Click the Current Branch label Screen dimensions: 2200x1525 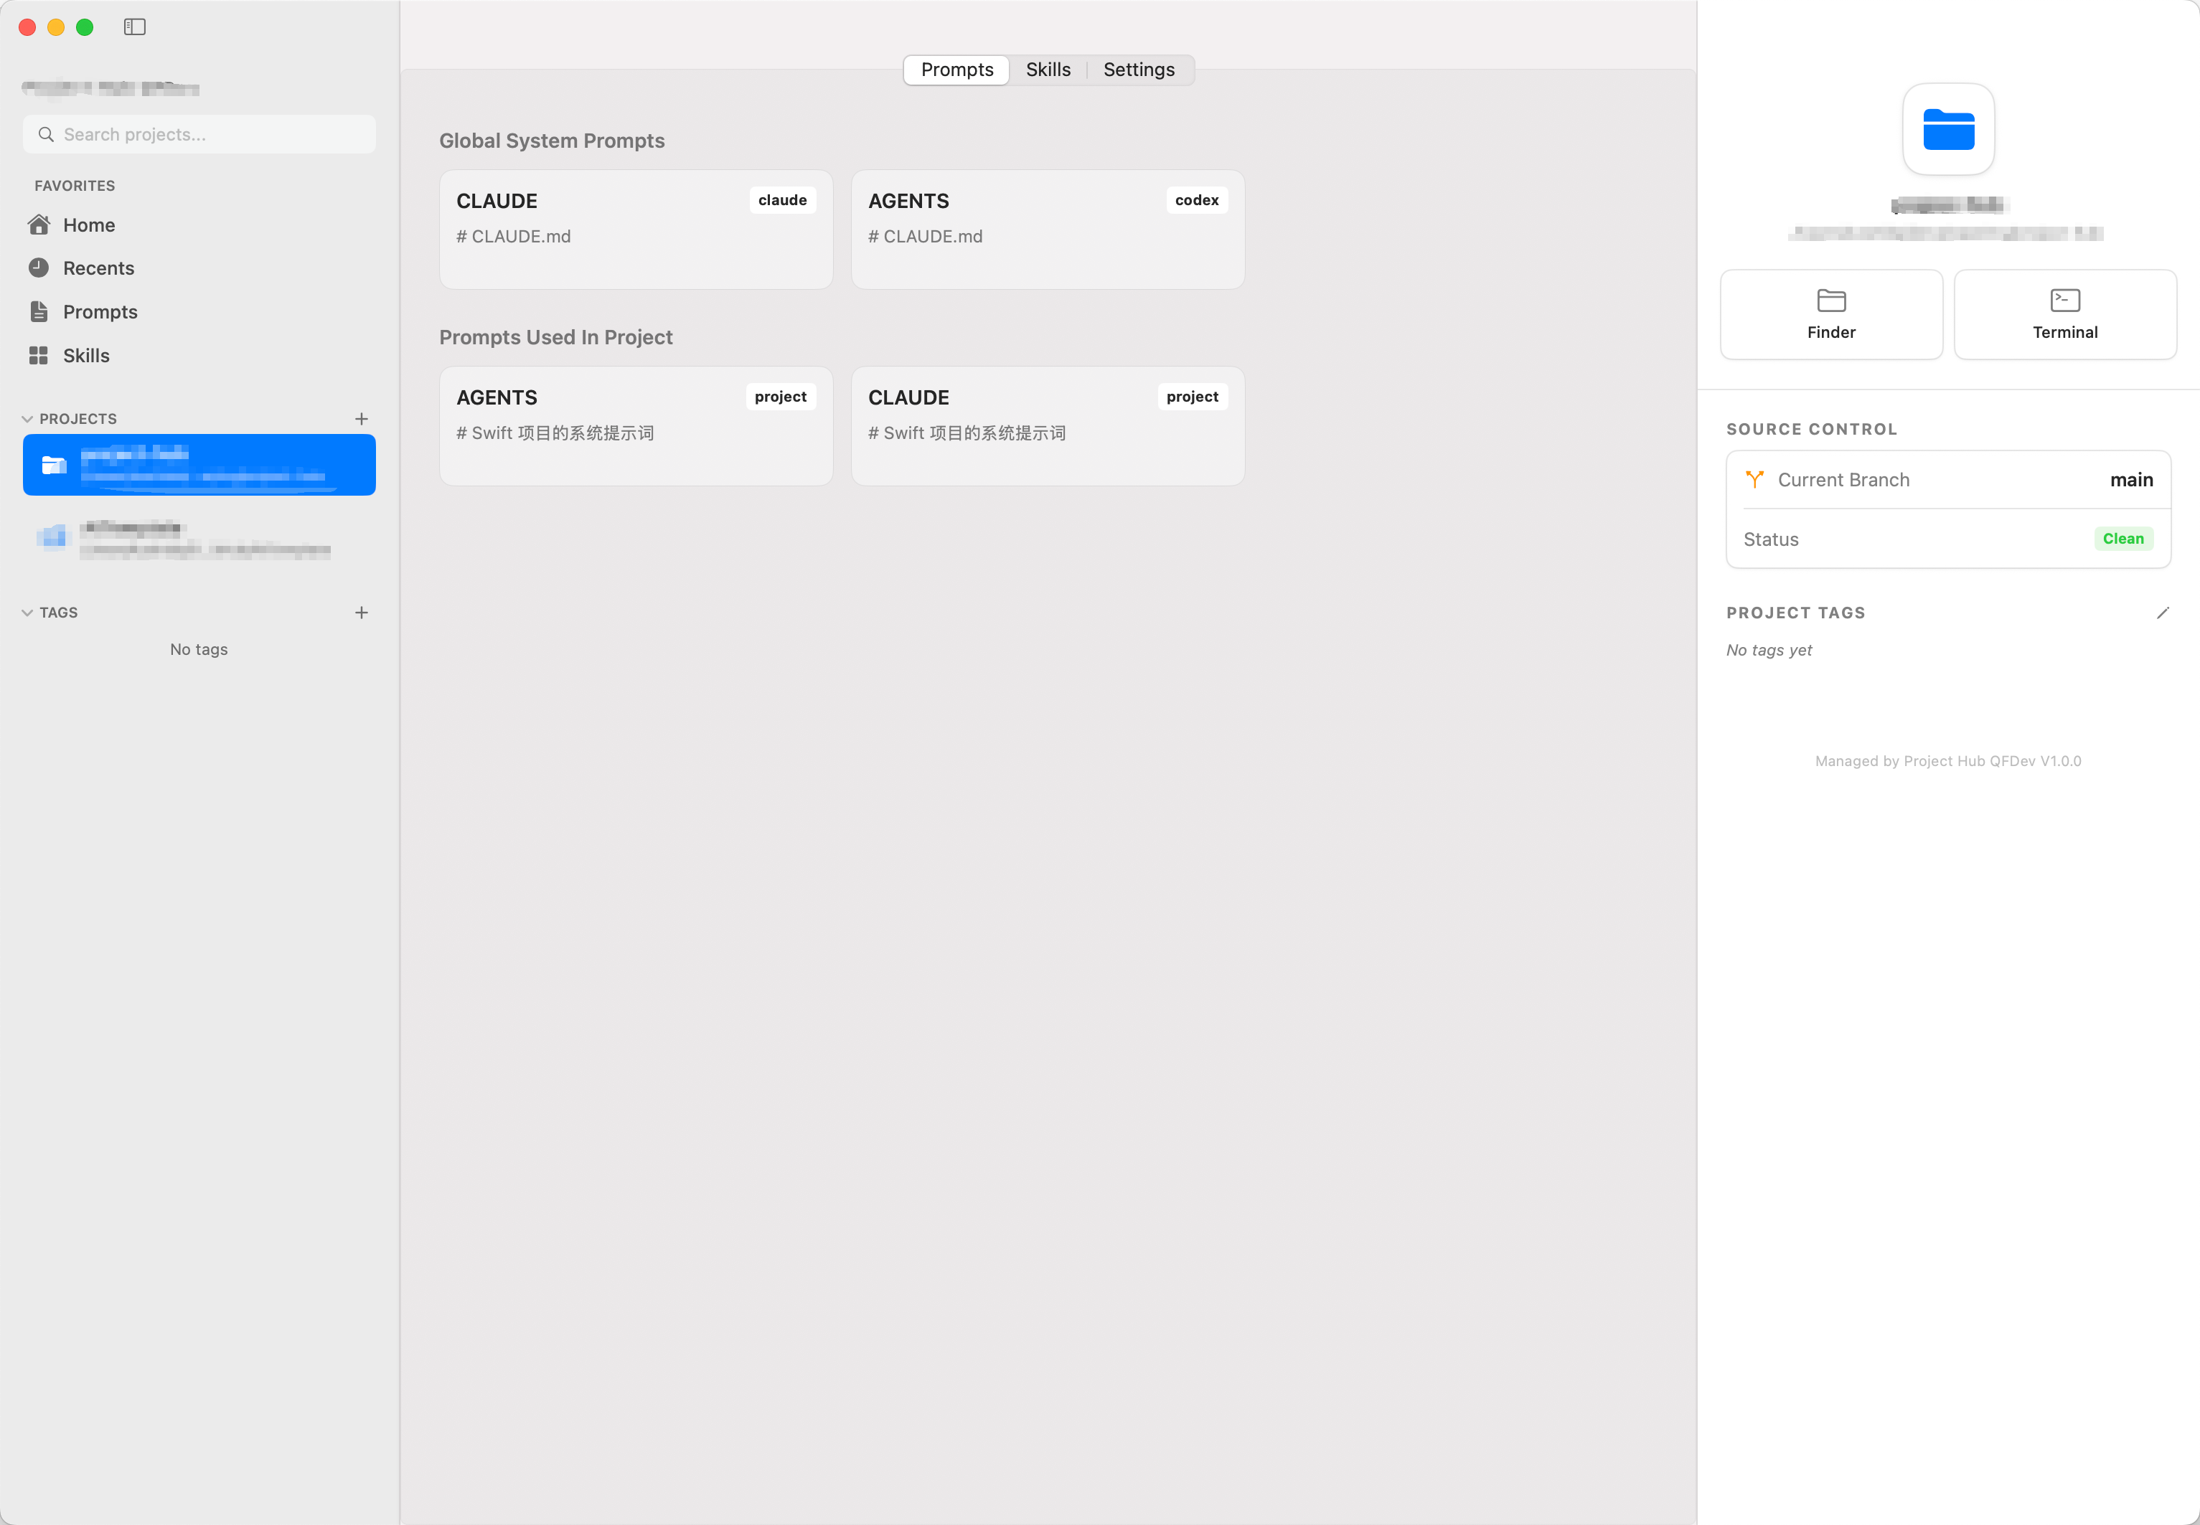coord(1843,480)
